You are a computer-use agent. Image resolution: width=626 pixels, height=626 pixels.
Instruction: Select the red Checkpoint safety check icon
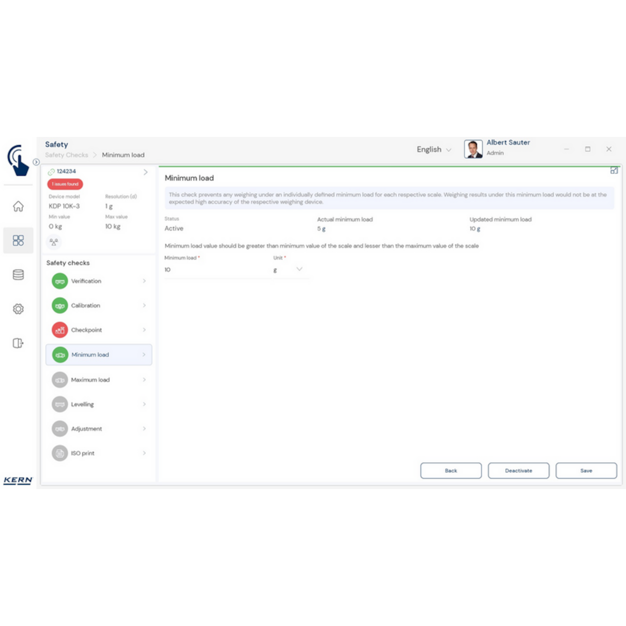pyautogui.click(x=60, y=330)
